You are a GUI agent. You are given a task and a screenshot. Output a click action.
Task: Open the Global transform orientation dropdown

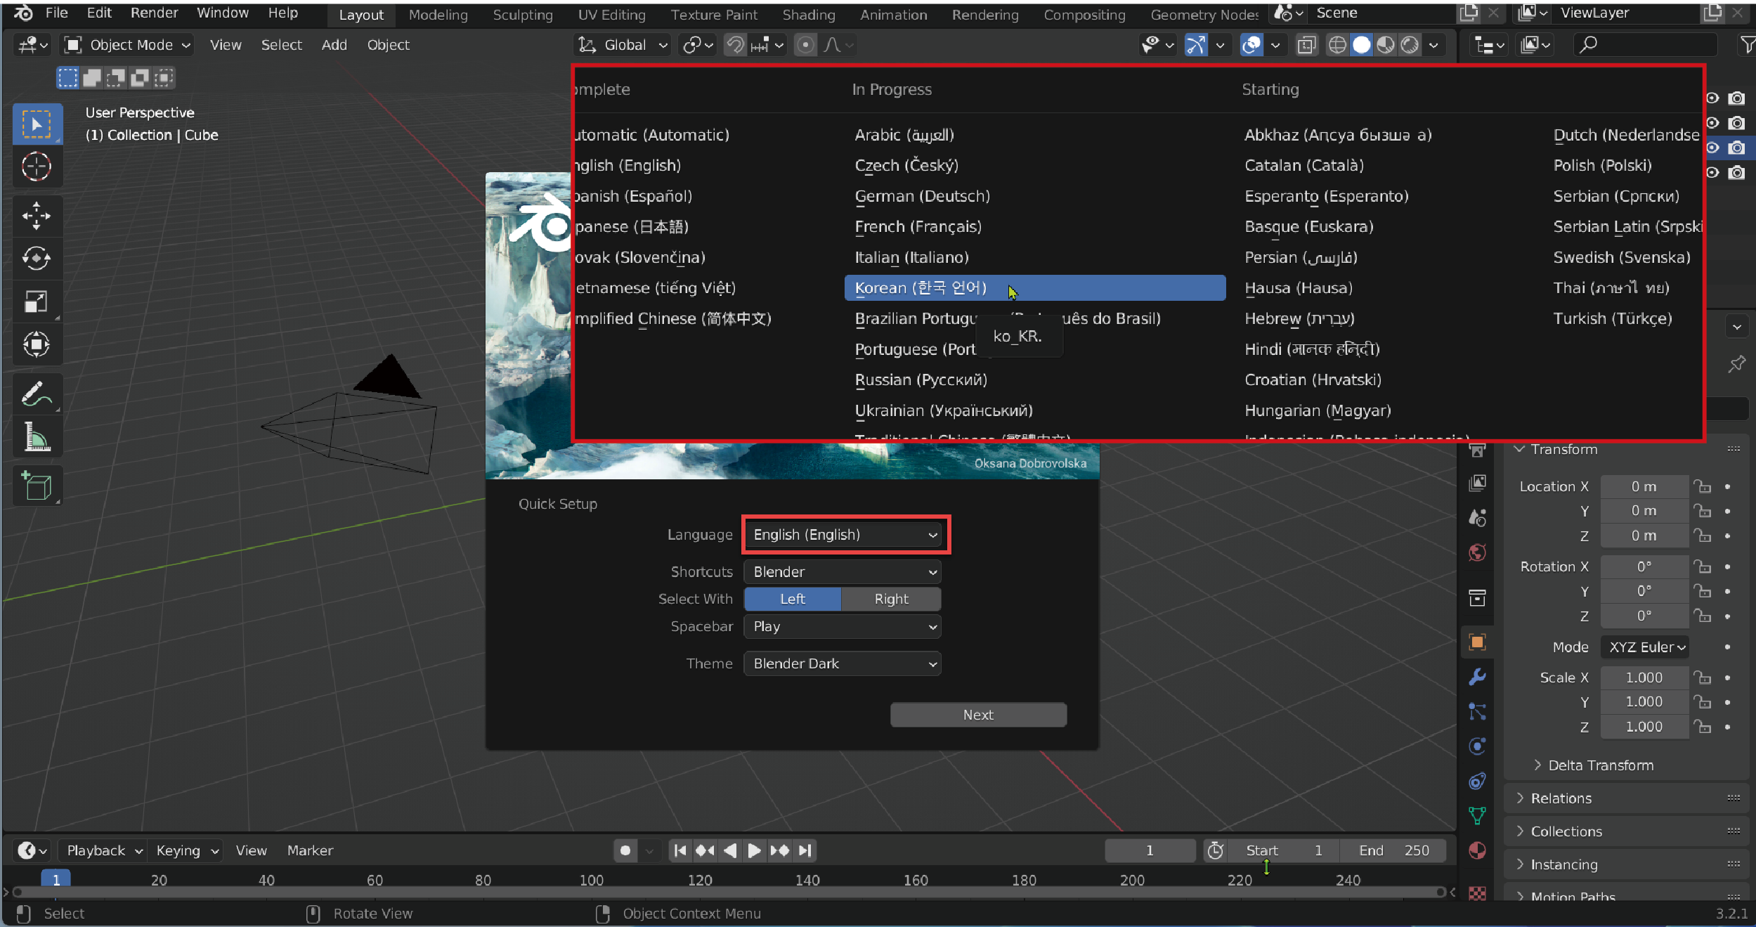[x=622, y=45]
